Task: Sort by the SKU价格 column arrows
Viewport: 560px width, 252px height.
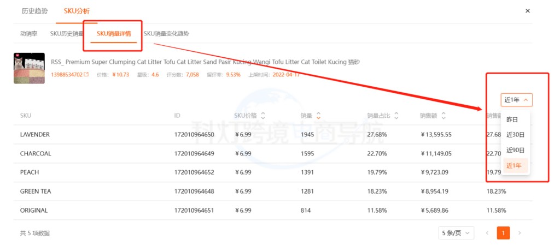Action: pos(263,116)
